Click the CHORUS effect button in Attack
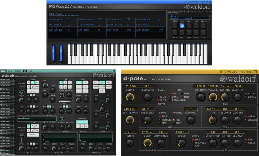This screenshot has width=259, height=156. (x=108, y=86)
